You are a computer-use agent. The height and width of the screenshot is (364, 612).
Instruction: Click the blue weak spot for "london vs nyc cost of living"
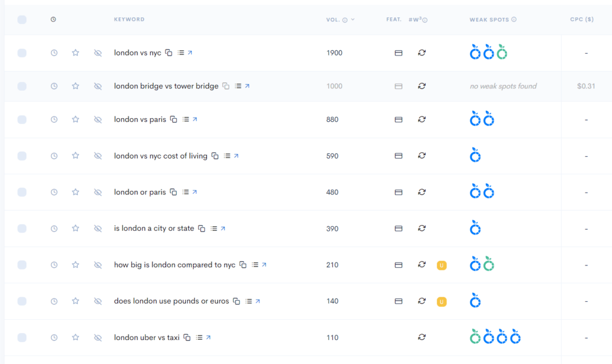[475, 155]
